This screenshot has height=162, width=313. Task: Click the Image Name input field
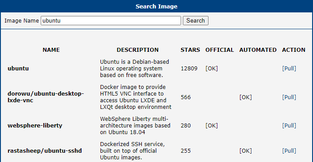(111, 20)
